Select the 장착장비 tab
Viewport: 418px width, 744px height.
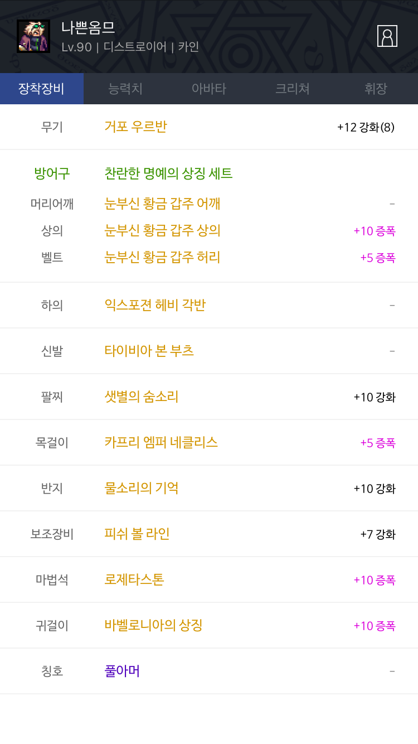click(42, 89)
